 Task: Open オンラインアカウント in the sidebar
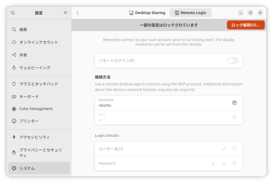39,42
